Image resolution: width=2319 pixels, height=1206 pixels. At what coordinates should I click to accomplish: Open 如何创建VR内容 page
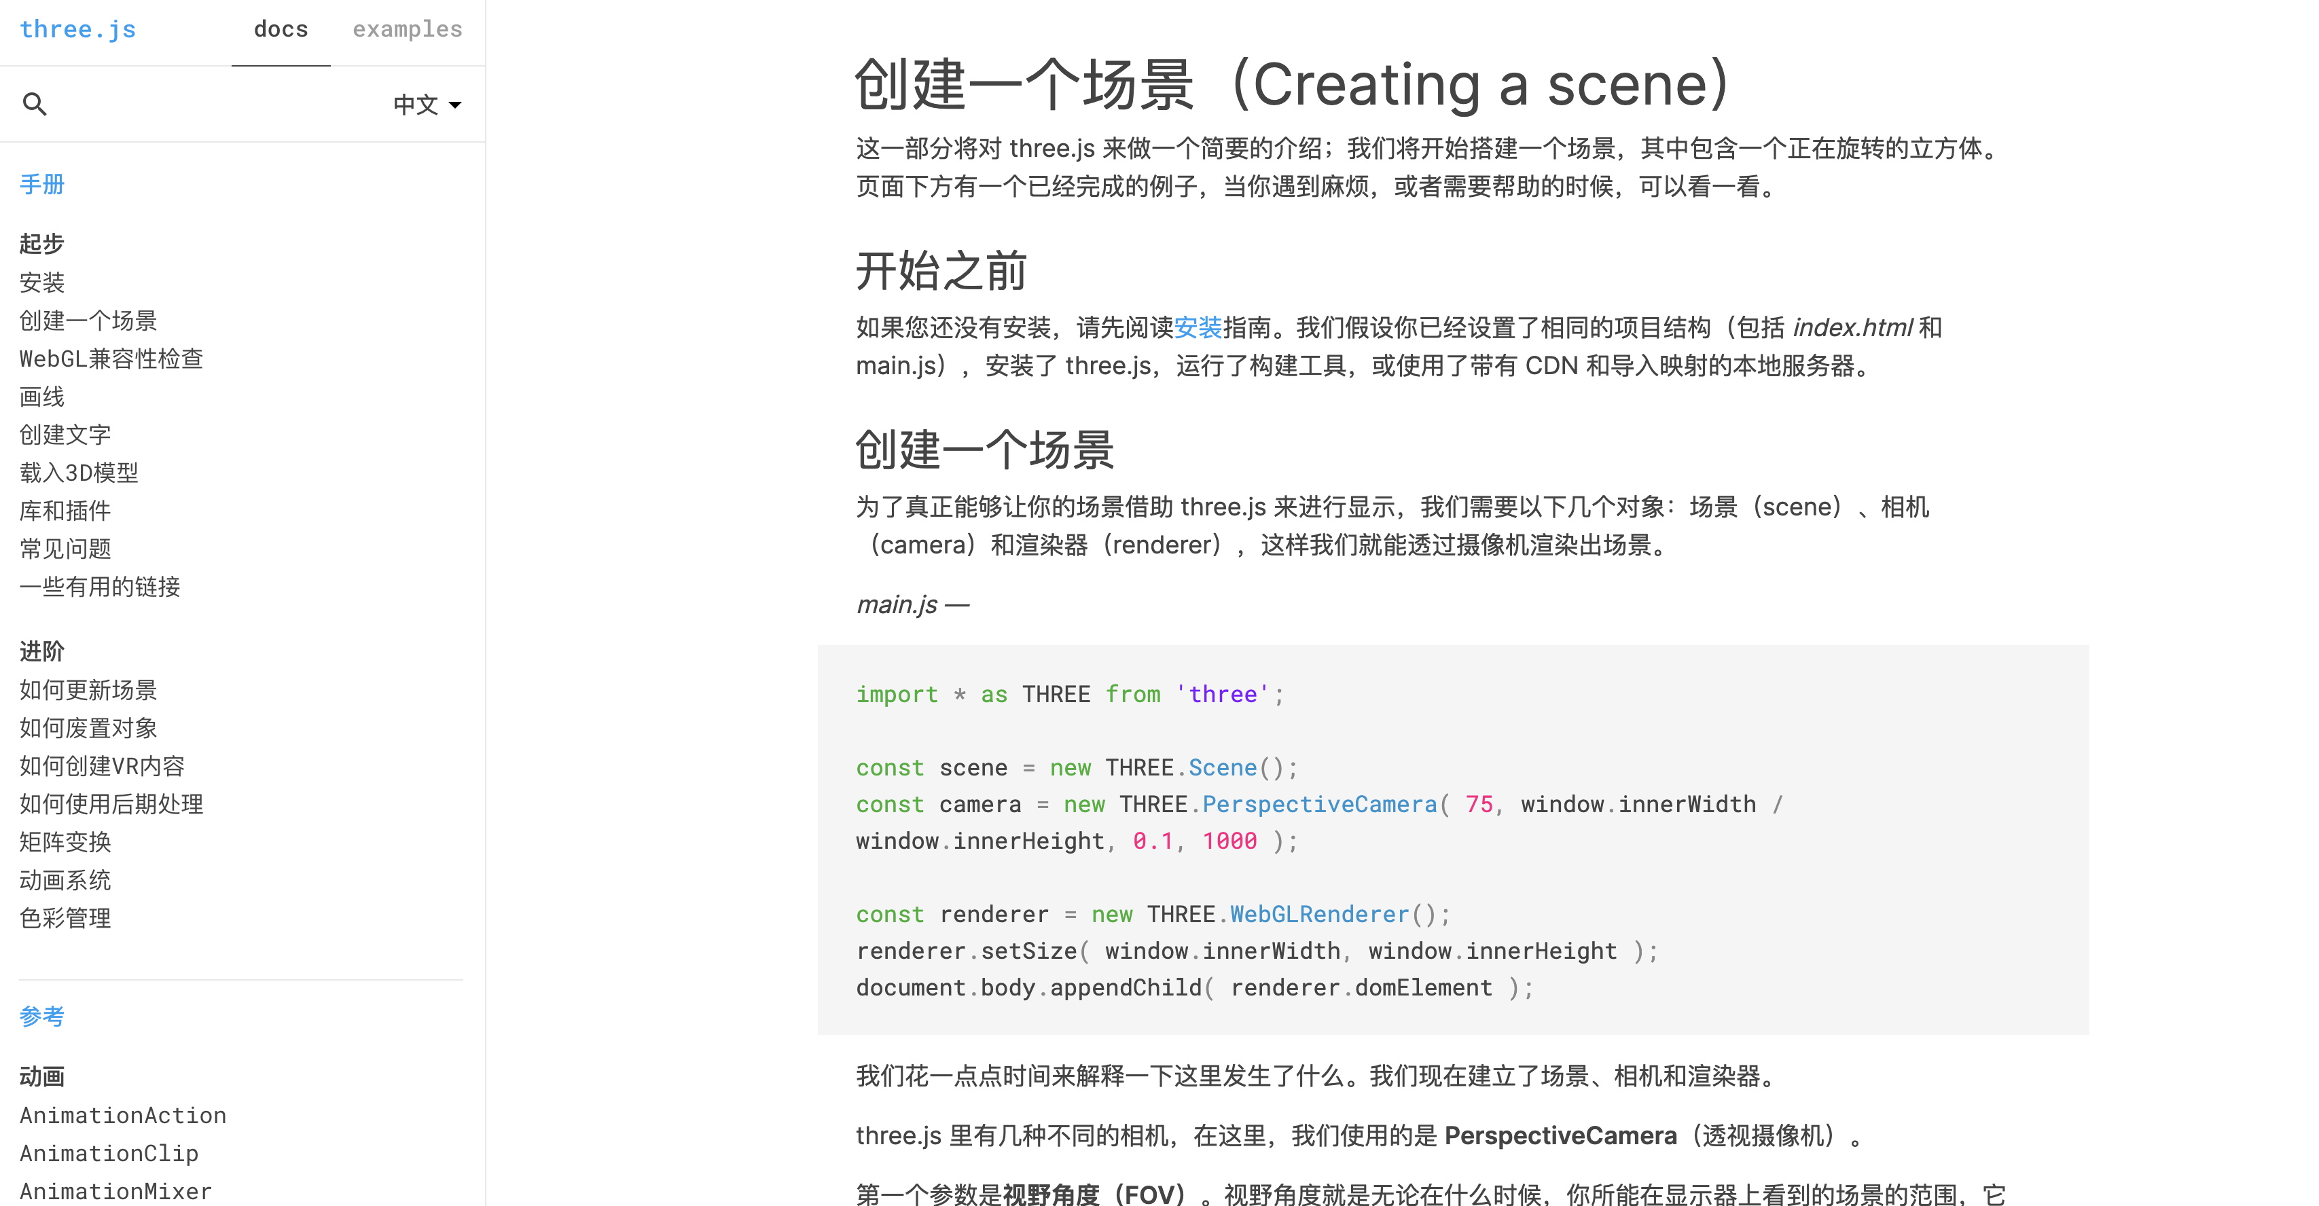103,766
